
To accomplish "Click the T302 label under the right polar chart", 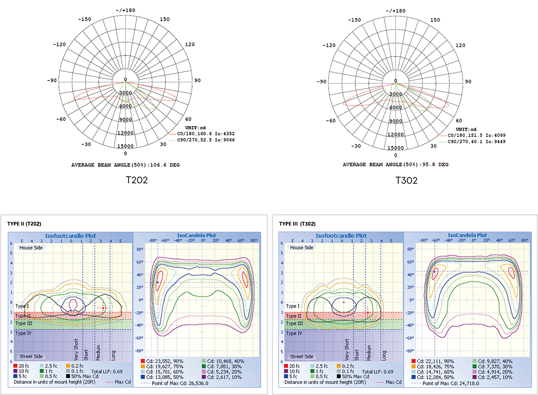I will 406,180.
